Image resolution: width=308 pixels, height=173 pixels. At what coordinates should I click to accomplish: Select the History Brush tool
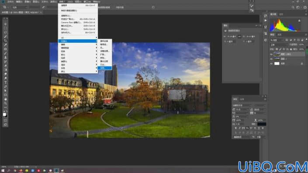[5, 62]
